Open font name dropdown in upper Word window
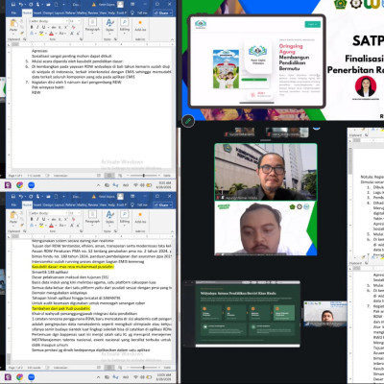Viewport: 384px width, 384px height. point(48,21)
